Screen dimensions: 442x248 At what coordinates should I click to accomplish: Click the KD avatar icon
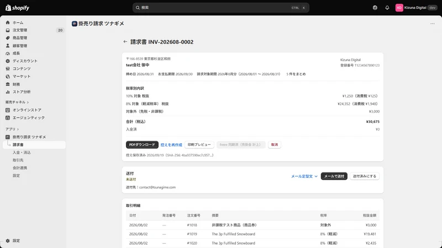coord(399,8)
